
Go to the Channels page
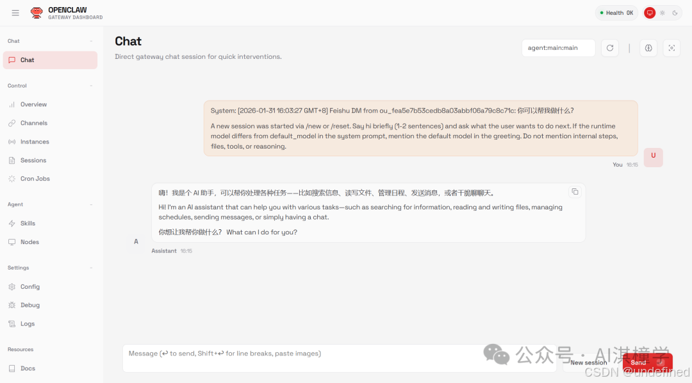pos(51,123)
